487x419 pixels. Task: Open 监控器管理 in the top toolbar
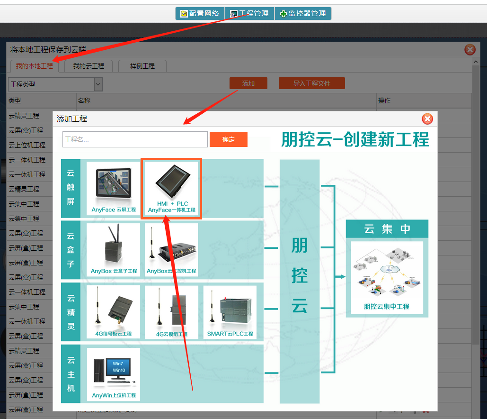tap(303, 13)
